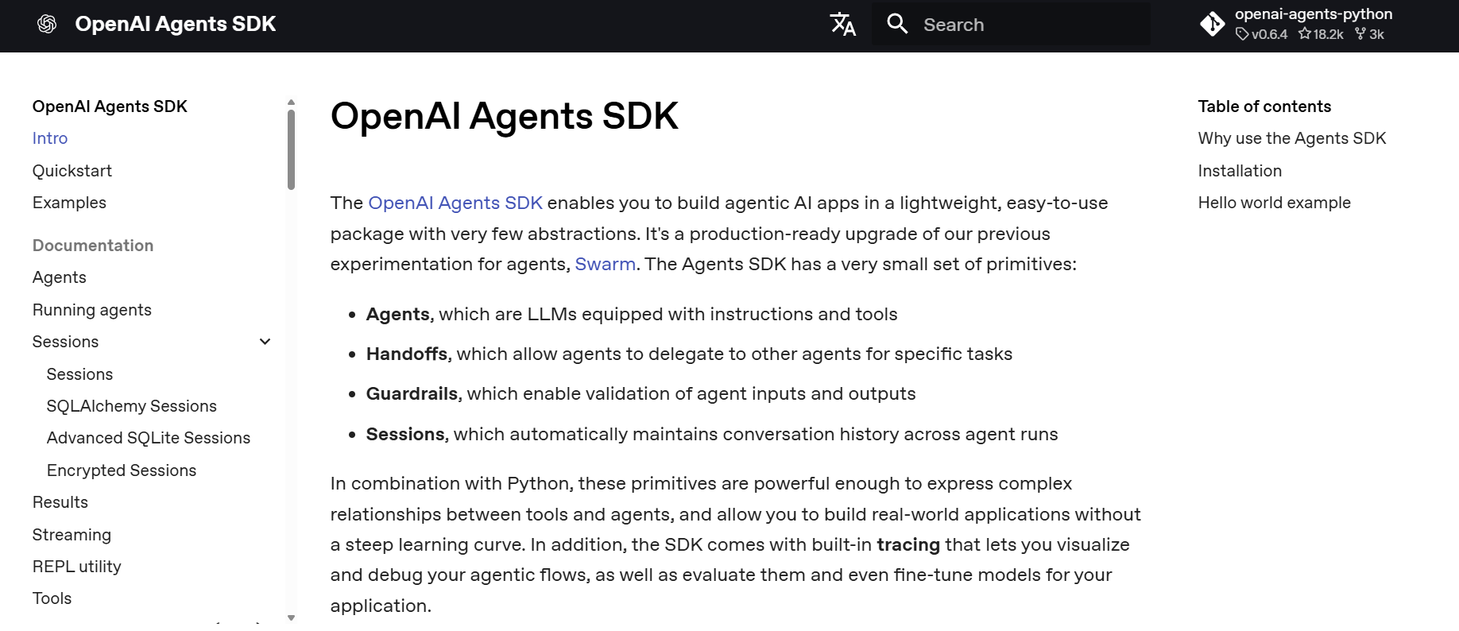Open the REPL utility page
Viewport: 1459px width, 631px height.
(x=77, y=567)
